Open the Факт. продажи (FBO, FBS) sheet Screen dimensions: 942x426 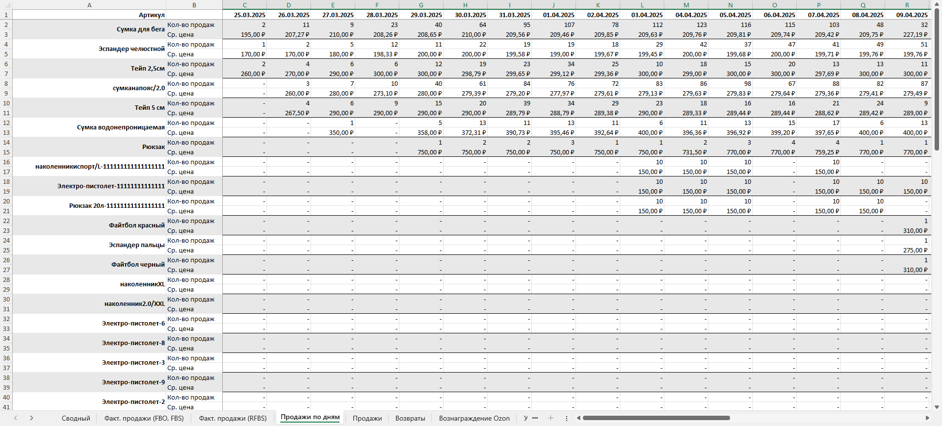pos(144,418)
